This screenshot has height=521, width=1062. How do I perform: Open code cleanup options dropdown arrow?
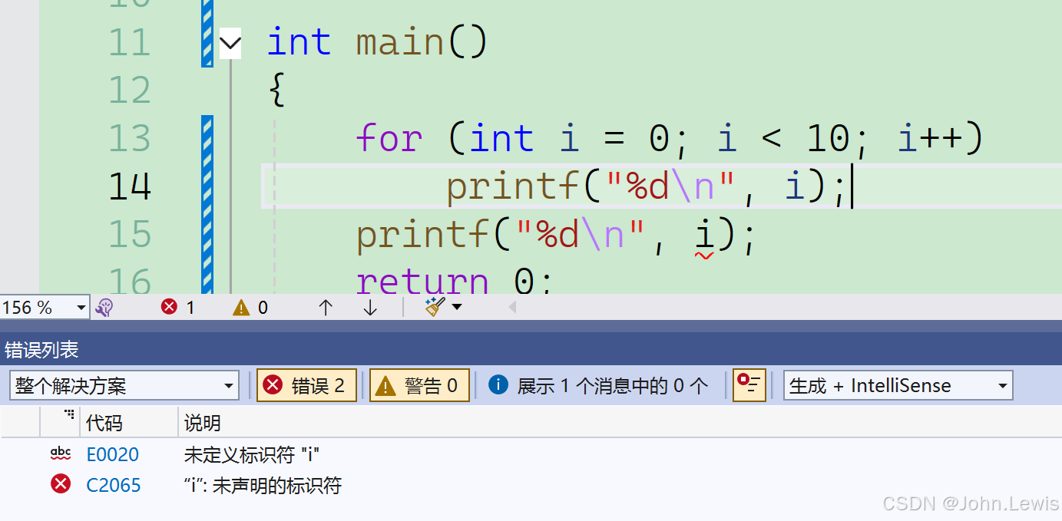(458, 308)
